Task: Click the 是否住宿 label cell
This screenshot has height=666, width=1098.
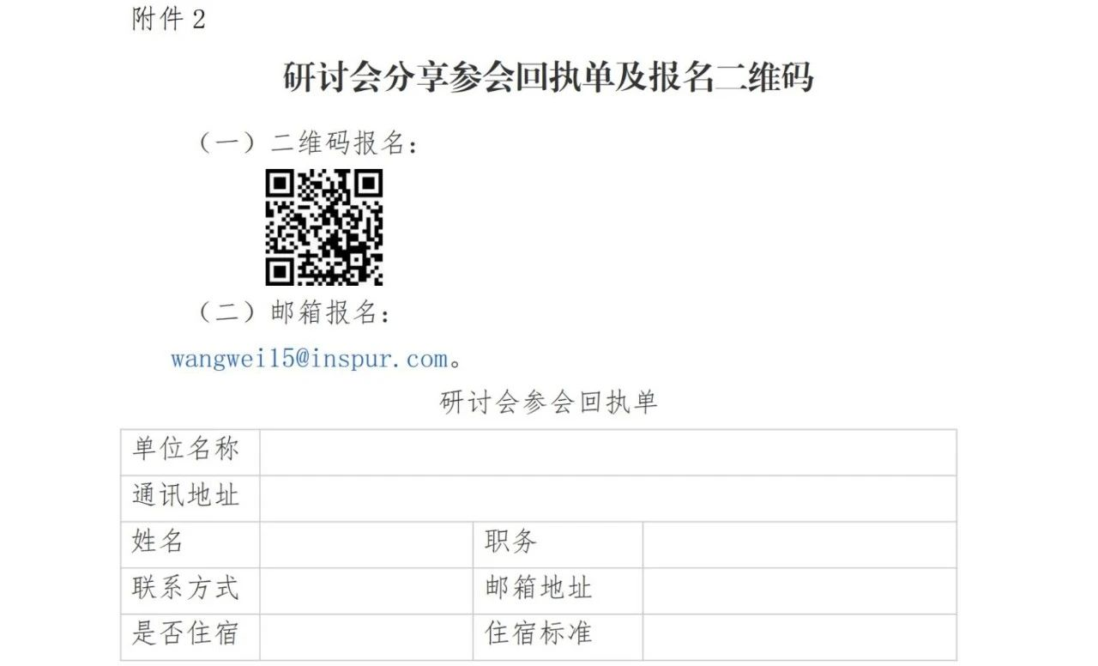Action: point(190,637)
